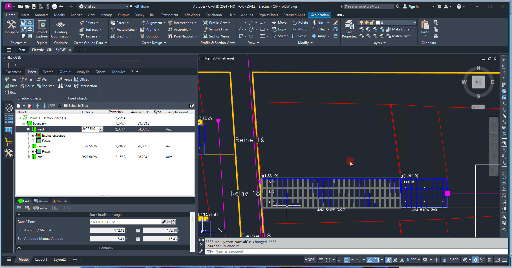512x268 pixels.
Task: Toggle the Sun Altitude manual checkbox
Action: 138,239
